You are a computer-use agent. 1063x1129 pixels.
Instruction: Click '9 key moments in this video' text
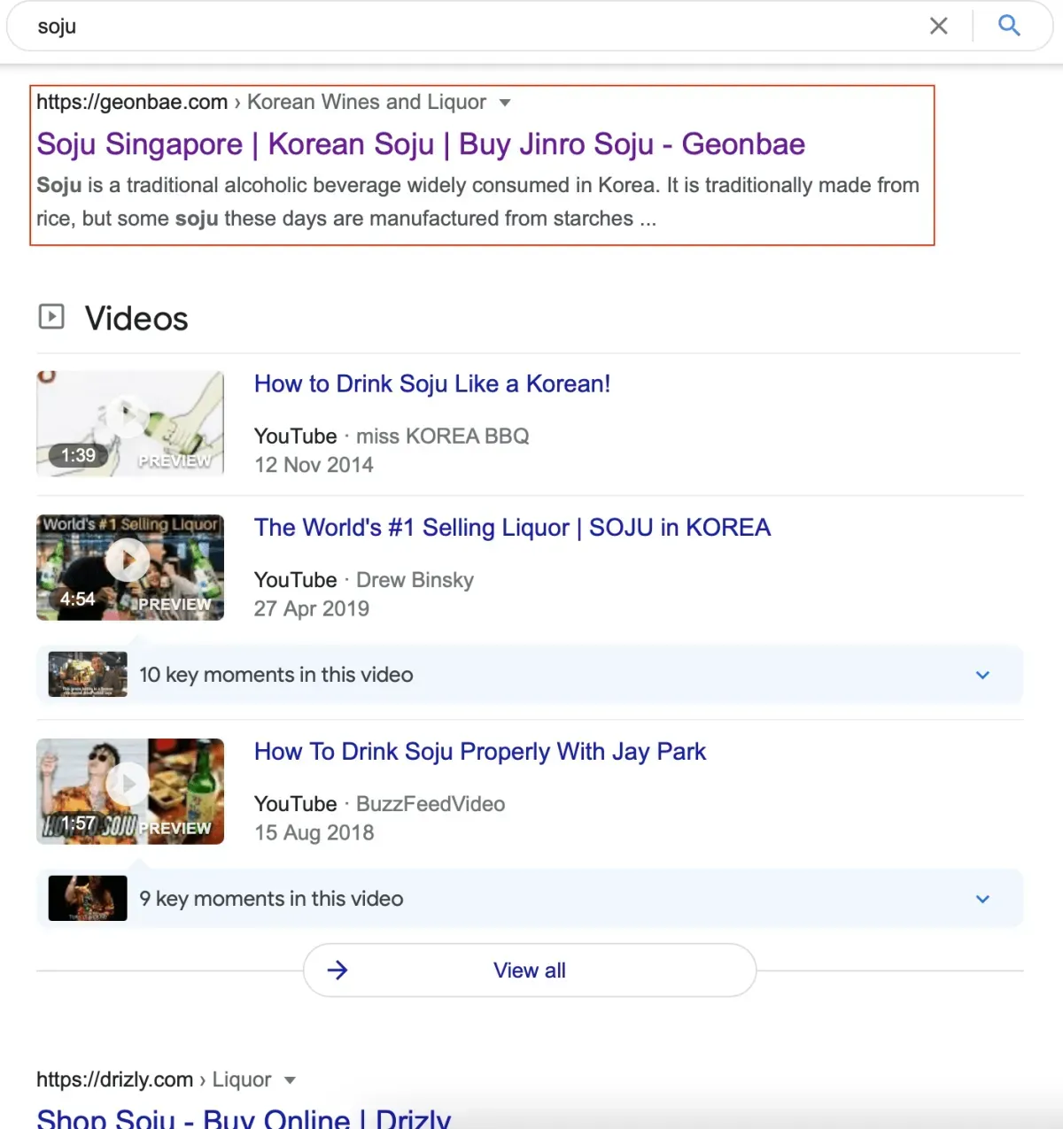pos(271,899)
